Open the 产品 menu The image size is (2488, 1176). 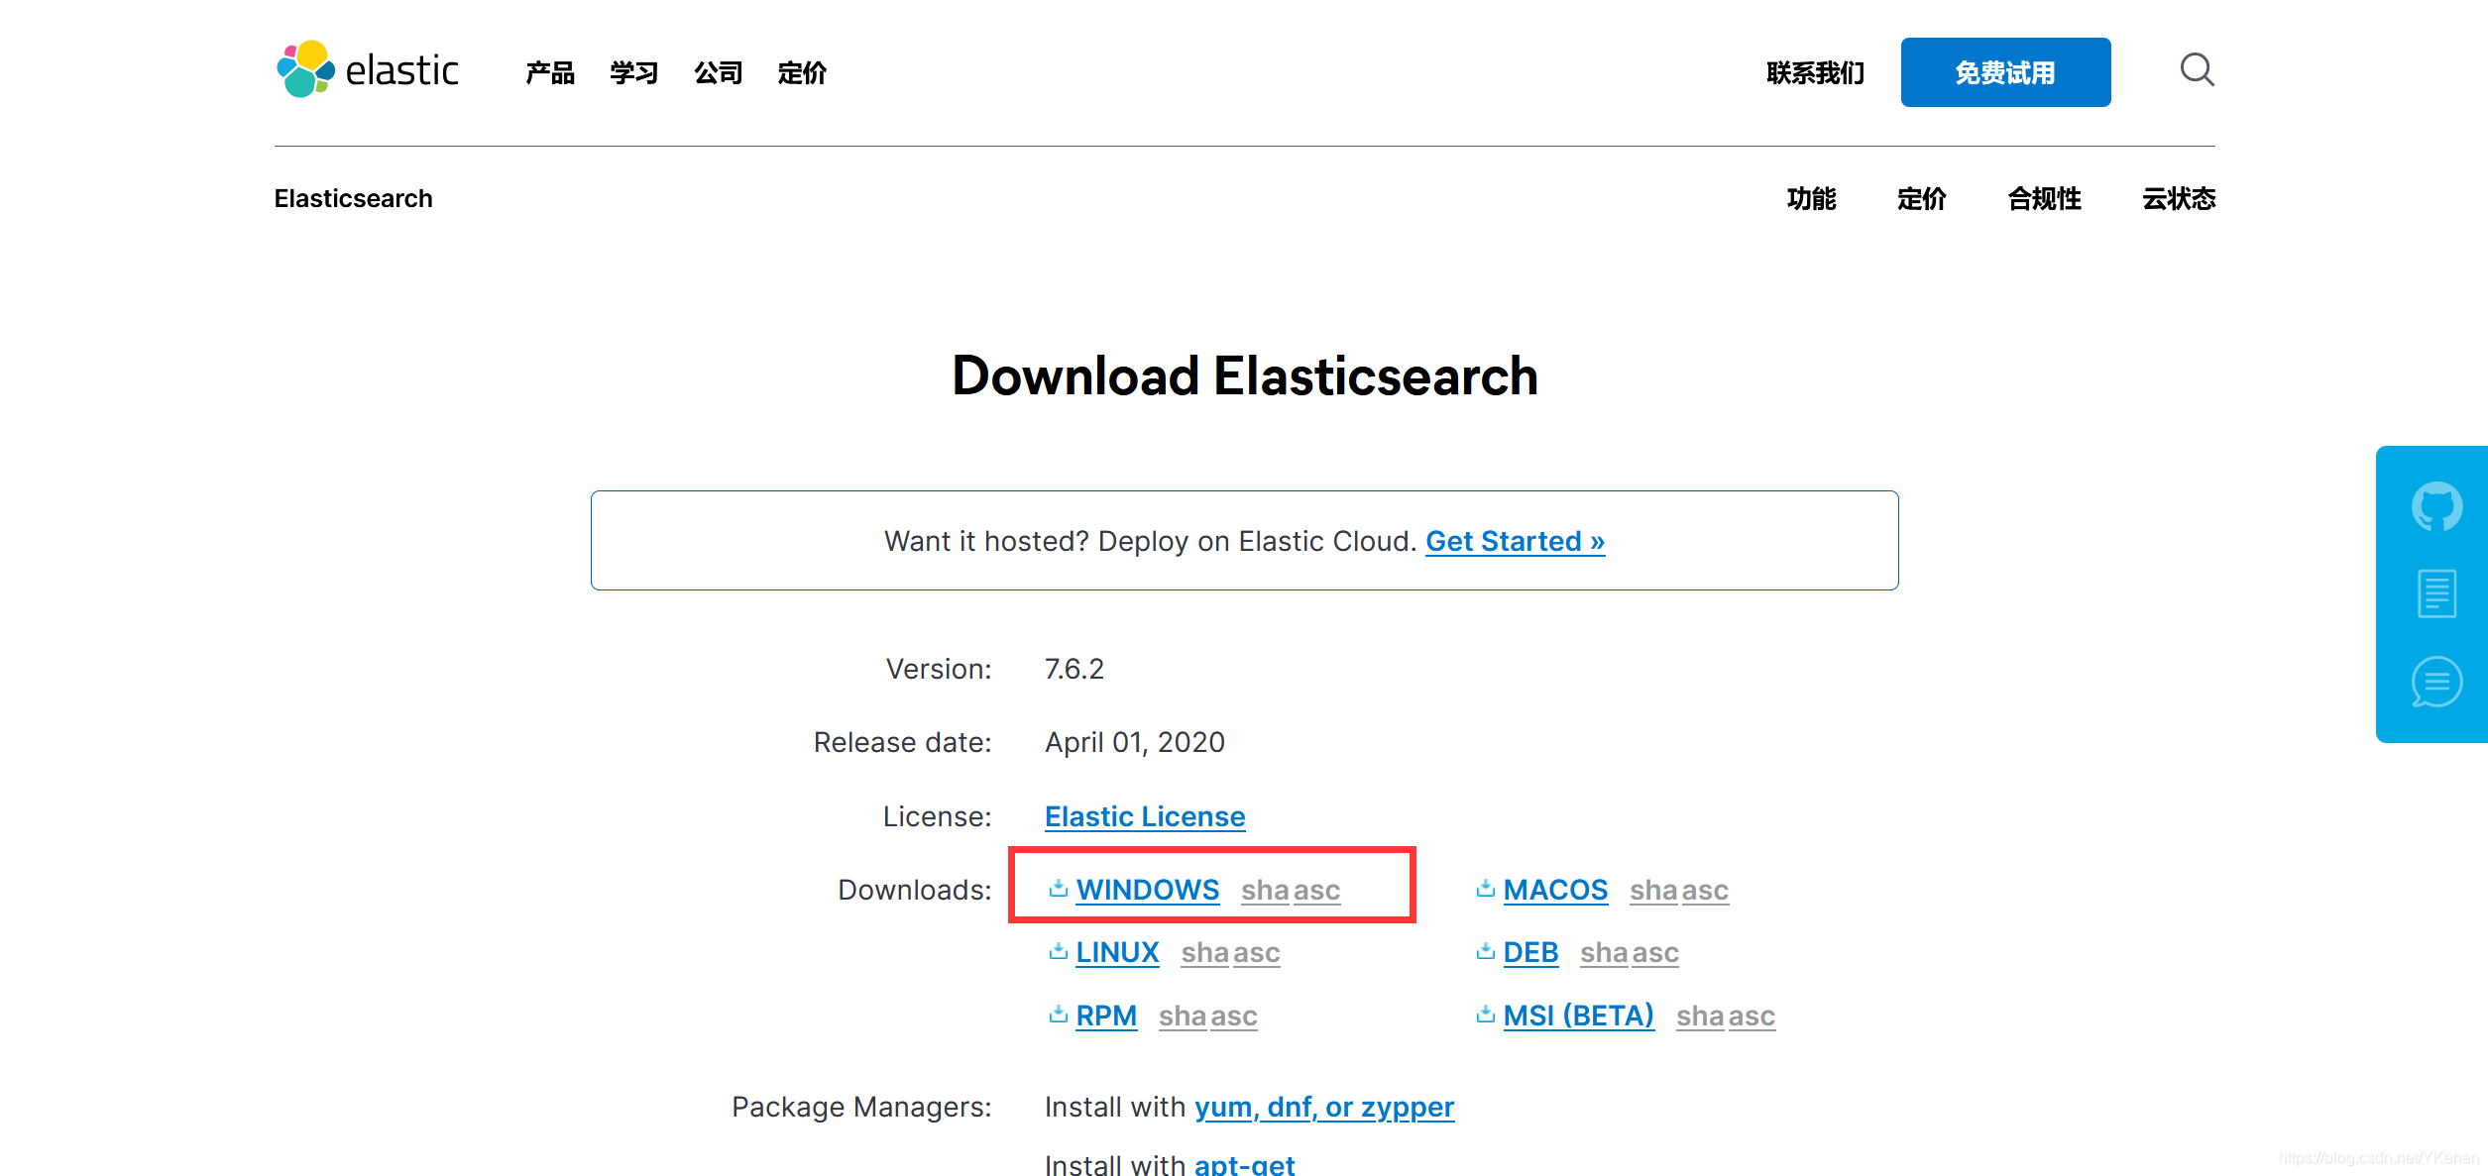550,72
